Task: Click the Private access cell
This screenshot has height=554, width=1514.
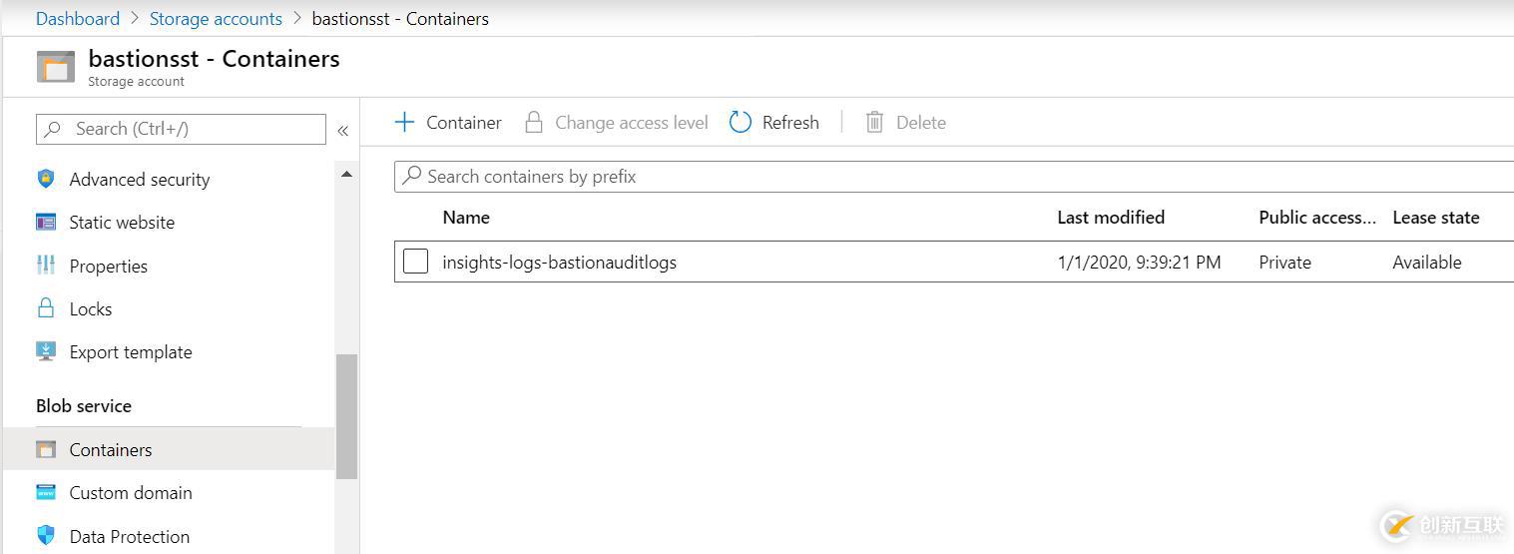Action: pyautogui.click(x=1285, y=263)
